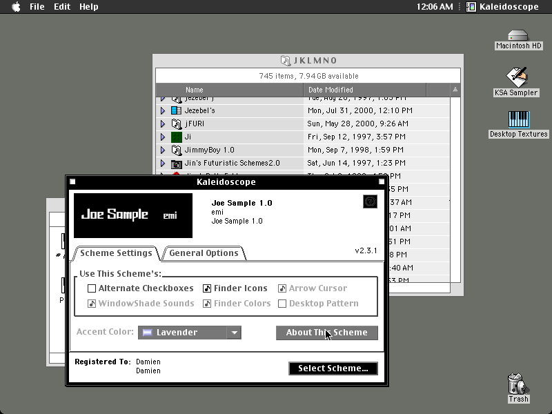Open the Macintosh HD drive icon
The width and height of the screenshot is (552, 414).
pyautogui.click(x=518, y=36)
